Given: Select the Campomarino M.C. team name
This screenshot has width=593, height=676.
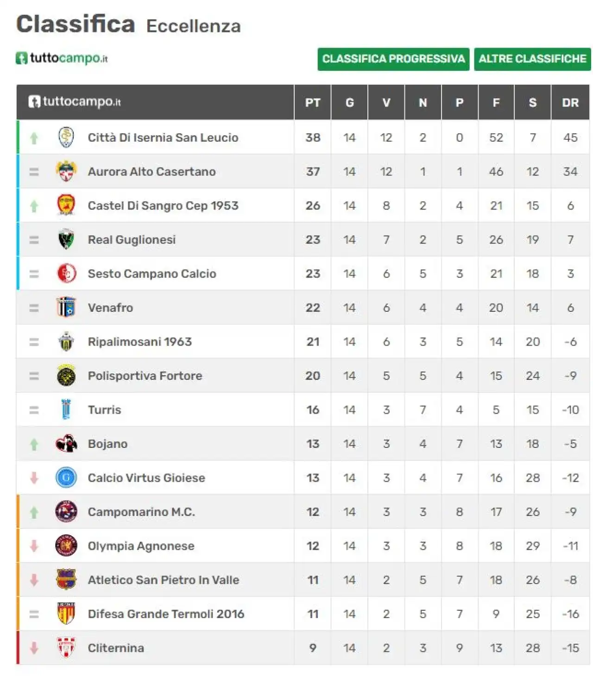Looking at the screenshot, I should 141,512.
